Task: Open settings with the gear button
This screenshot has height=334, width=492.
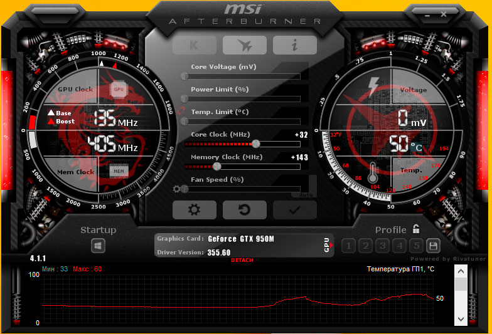Action: [195, 209]
